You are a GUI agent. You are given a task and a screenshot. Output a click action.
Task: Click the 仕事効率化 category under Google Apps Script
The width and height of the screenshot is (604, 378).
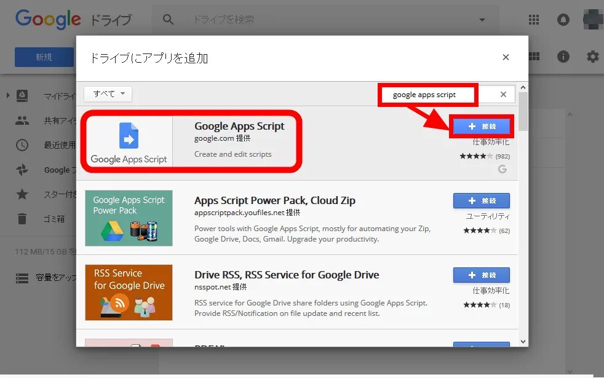click(491, 142)
